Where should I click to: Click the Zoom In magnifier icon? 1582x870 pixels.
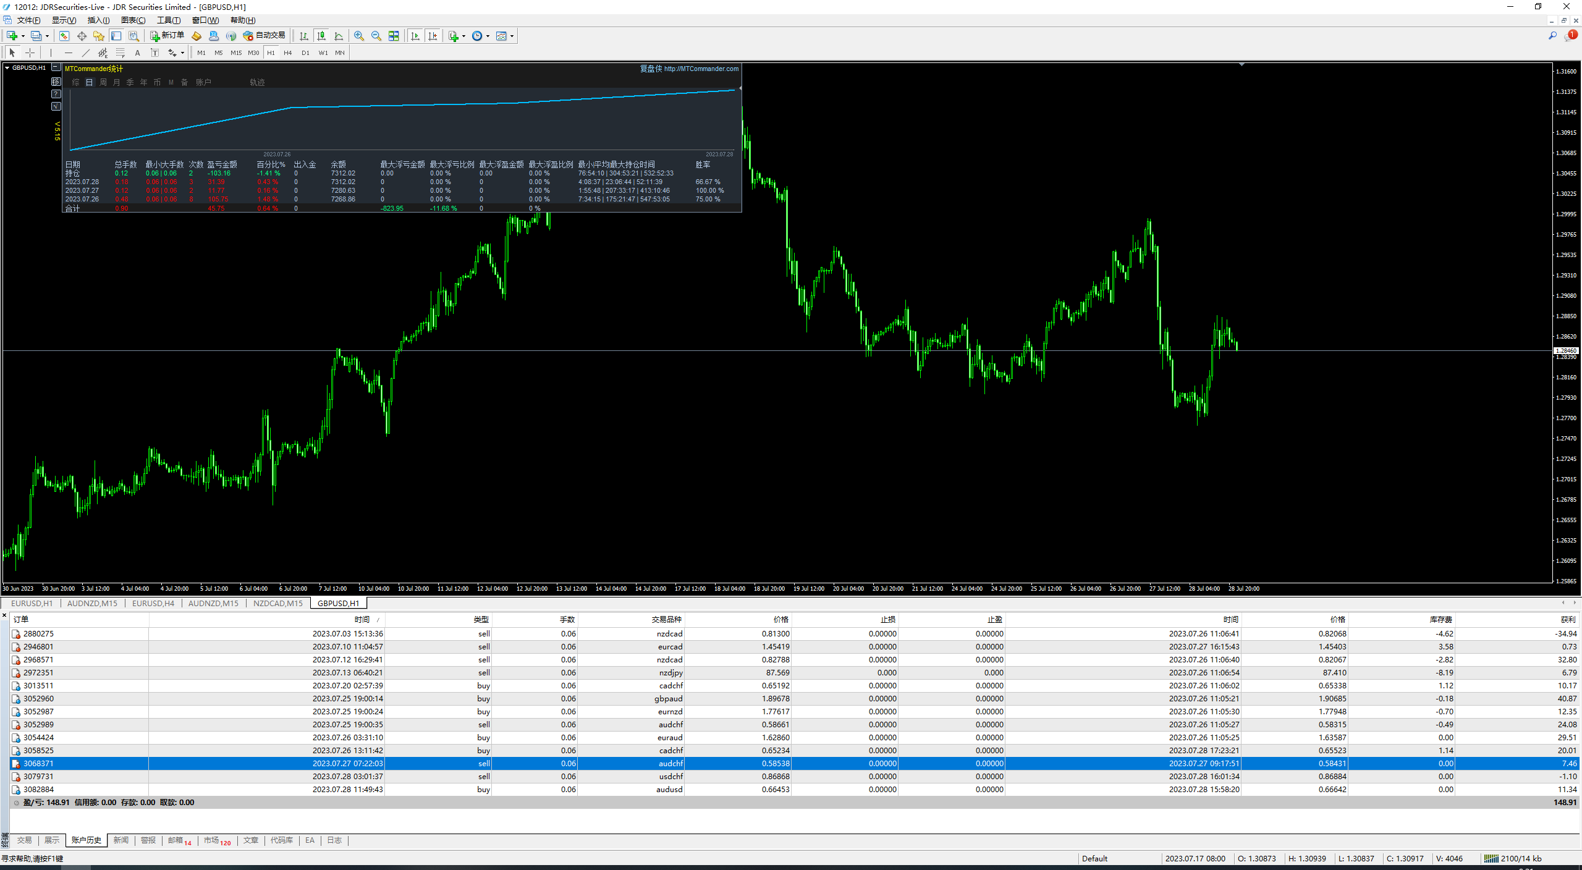click(x=359, y=36)
